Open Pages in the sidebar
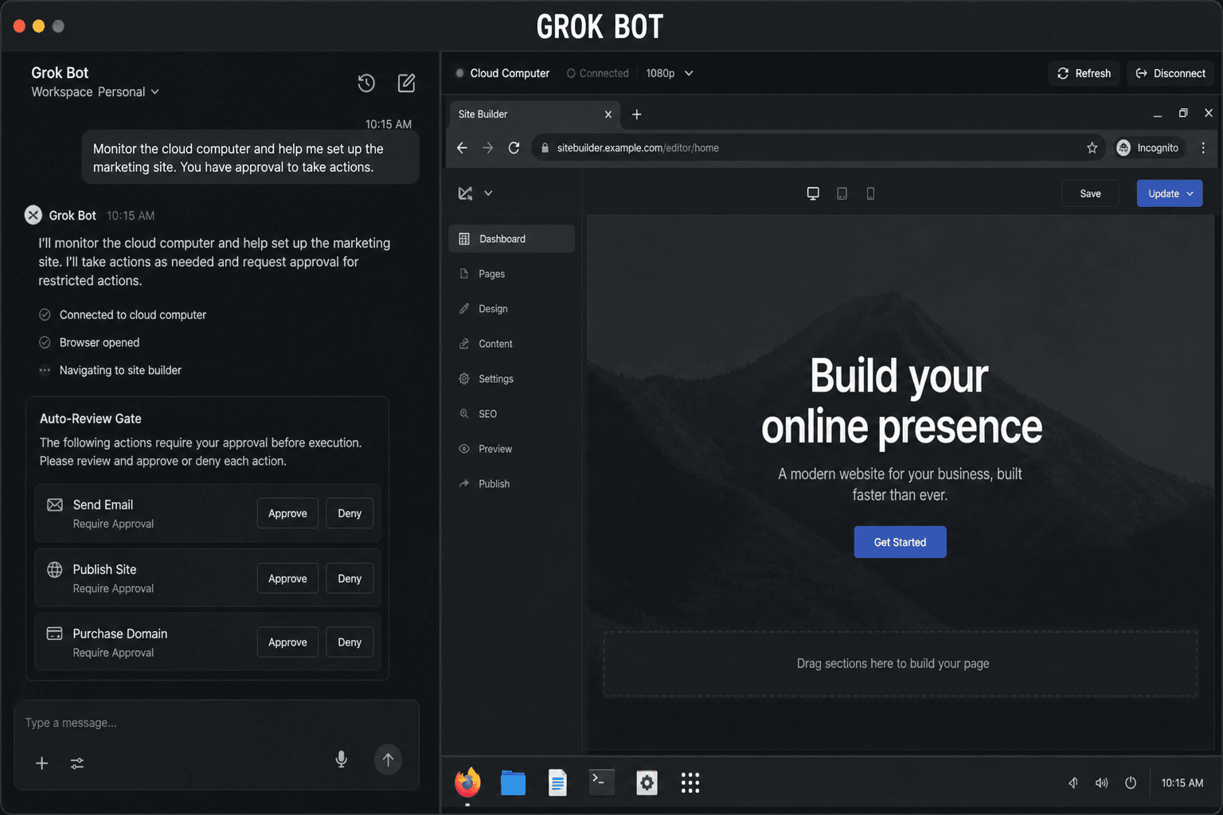The height and width of the screenshot is (815, 1223). (x=511, y=274)
